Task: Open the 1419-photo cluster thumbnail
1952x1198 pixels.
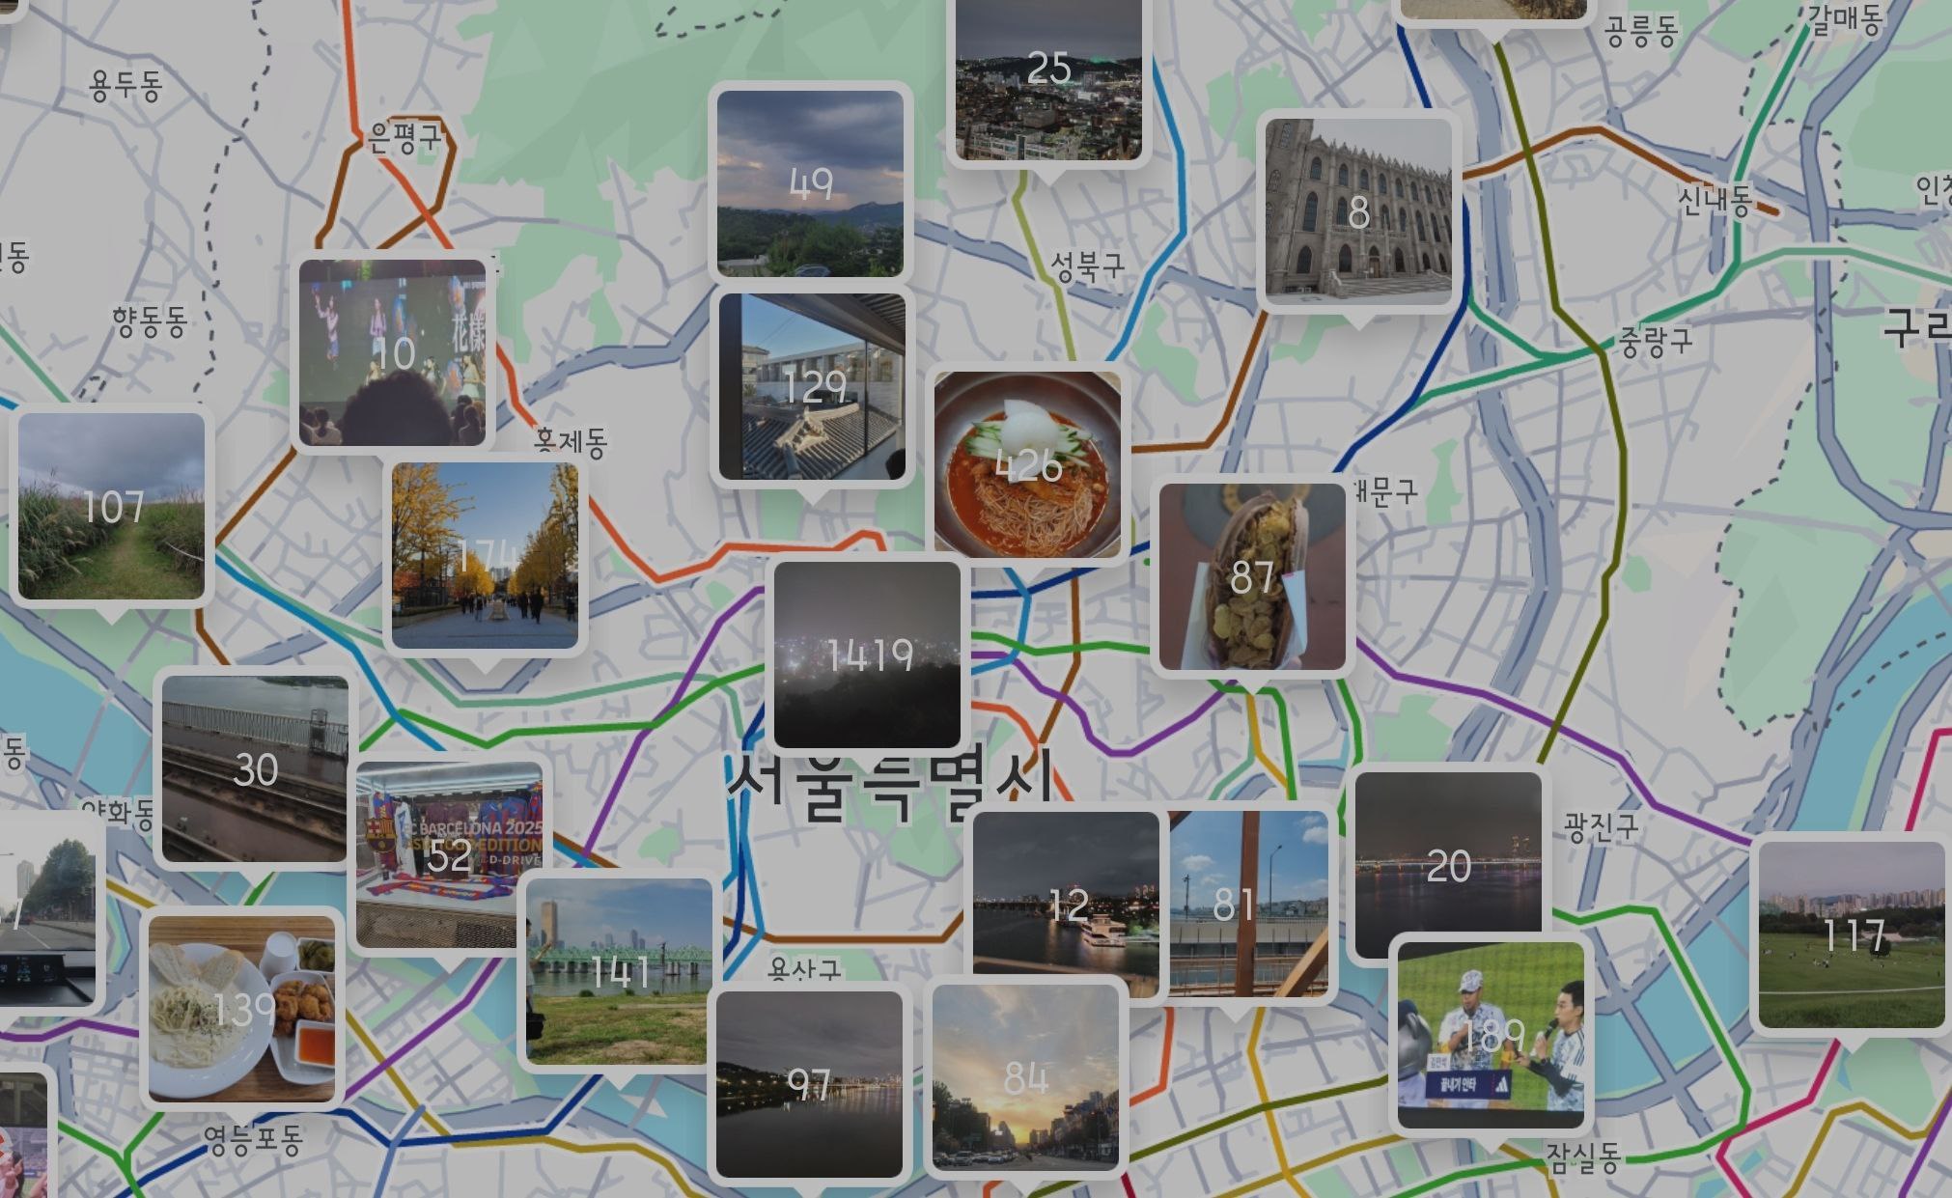Action: (x=867, y=655)
